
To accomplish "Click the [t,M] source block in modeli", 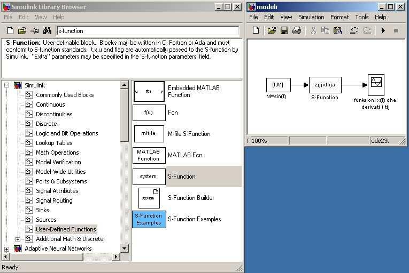I will [278, 85].
